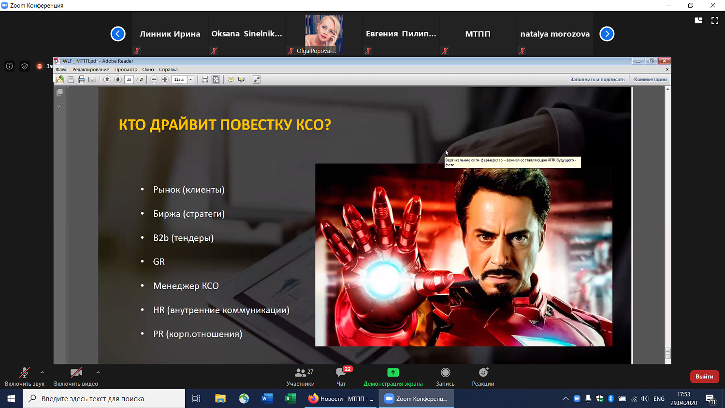Image resolution: width=725 pixels, height=408 pixels.
Task: Open the Комментарии pane
Action: point(650,79)
